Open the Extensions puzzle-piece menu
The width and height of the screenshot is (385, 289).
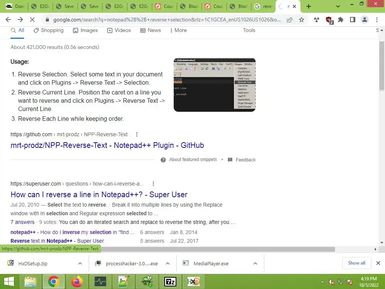[341, 20]
